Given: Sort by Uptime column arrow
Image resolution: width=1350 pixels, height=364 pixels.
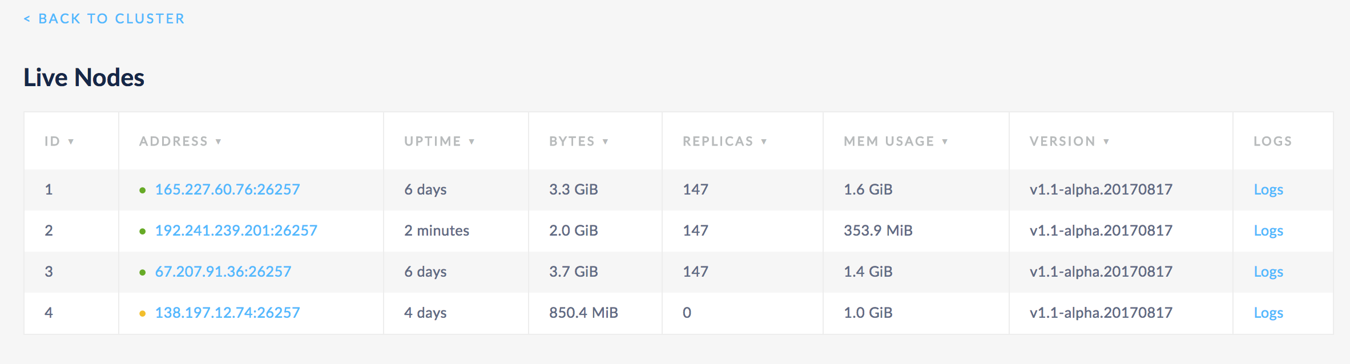Looking at the screenshot, I should (x=472, y=141).
